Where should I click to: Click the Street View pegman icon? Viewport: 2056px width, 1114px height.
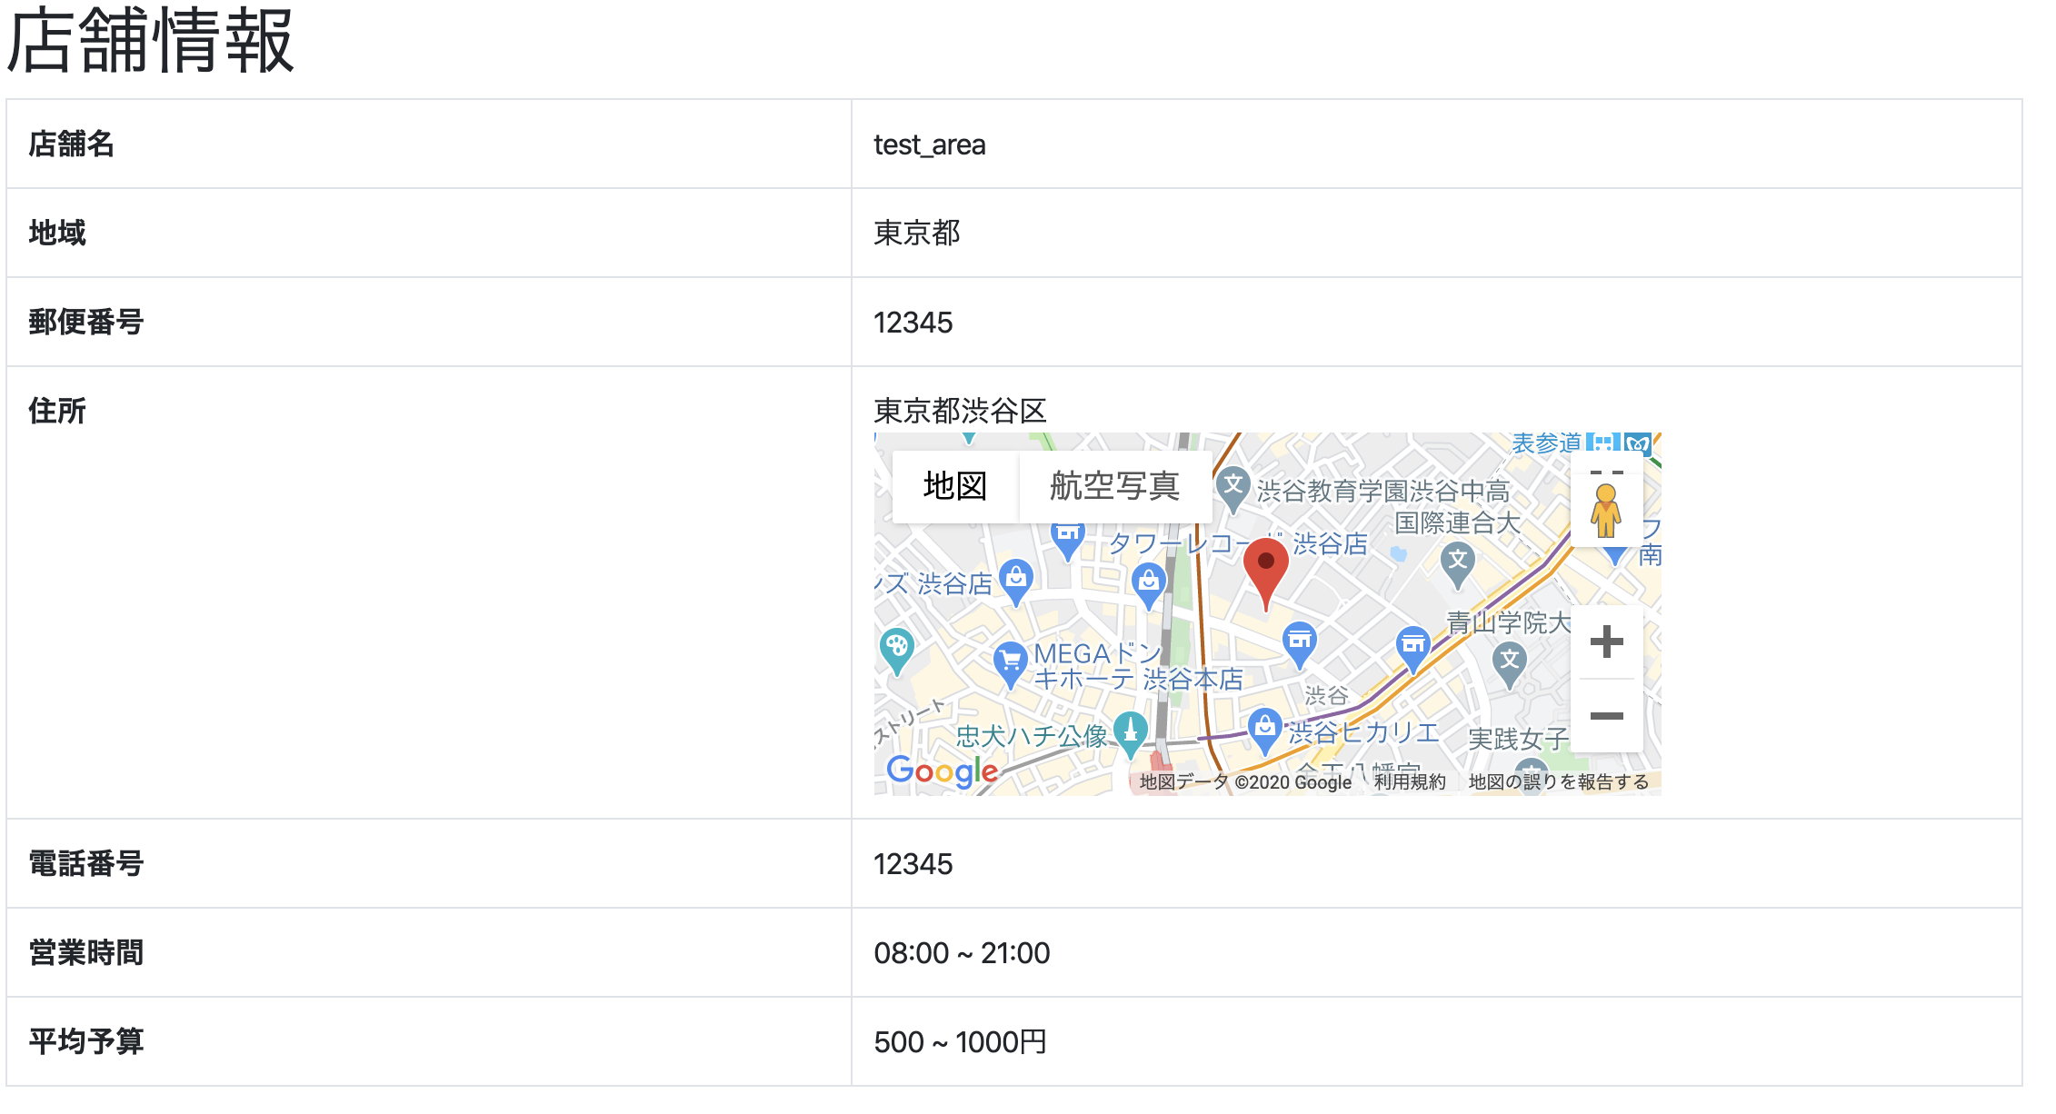(1606, 511)
